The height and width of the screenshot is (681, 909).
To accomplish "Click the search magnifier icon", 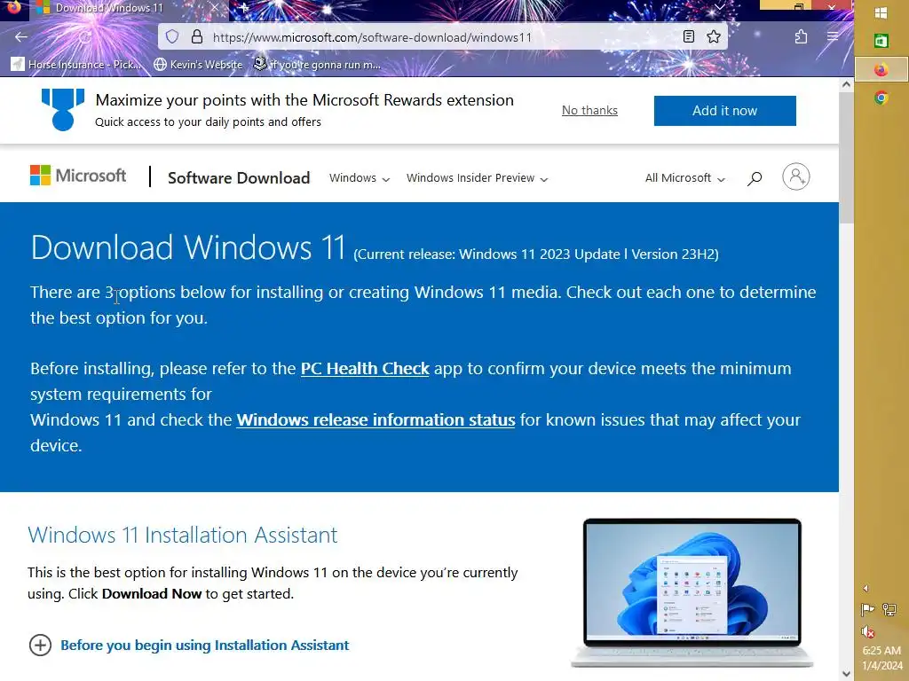I will [755, 178].
